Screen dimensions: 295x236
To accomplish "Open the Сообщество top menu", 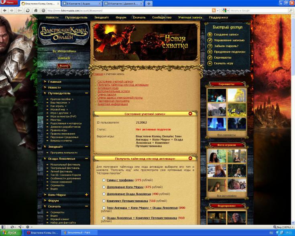I will 162,18.
